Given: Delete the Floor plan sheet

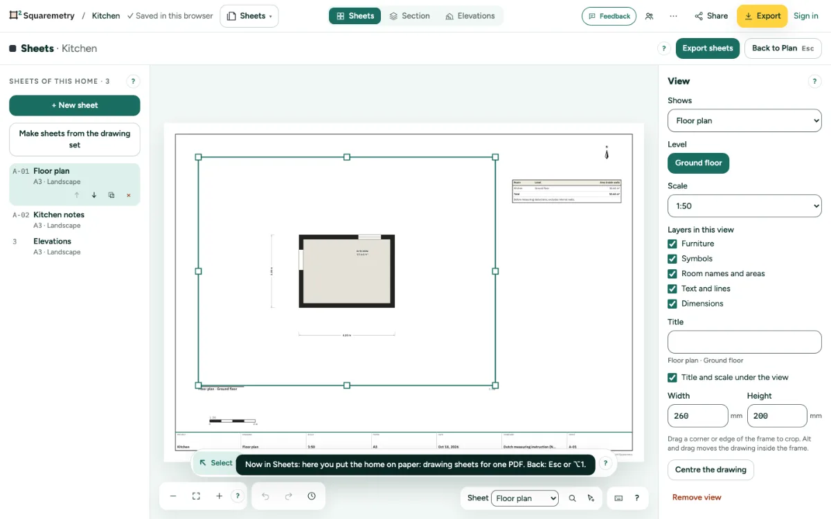Looking at the screenshot, I should (x=129, y=195).
